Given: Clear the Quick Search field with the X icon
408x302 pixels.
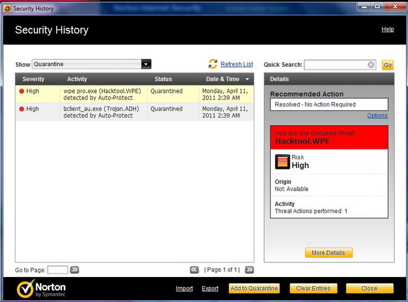Looking at the screenshot, I should coord(371,65).
